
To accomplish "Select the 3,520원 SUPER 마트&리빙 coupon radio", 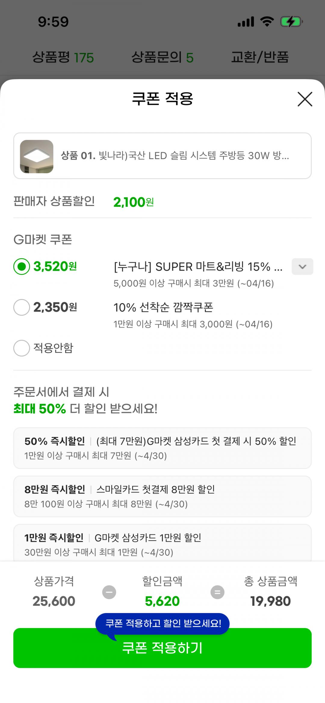I will 22,267.
